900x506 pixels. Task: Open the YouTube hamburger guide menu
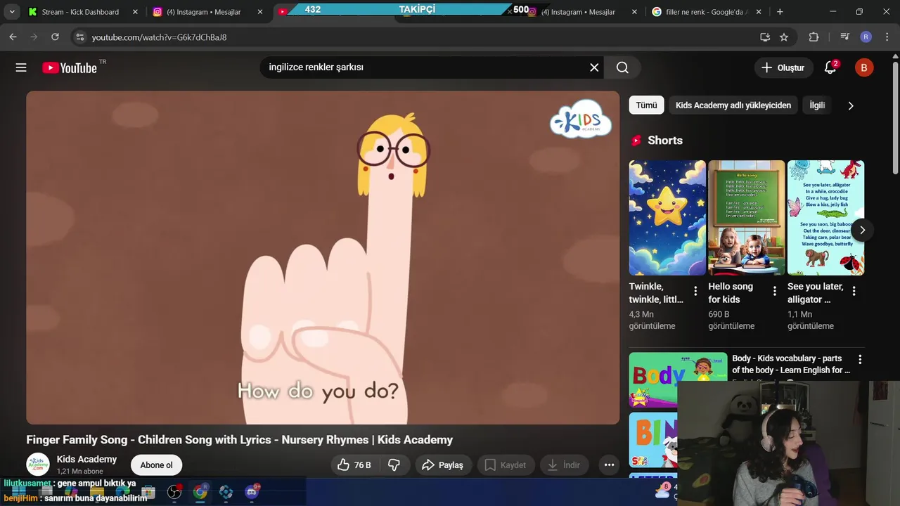[x=21, y=67]
